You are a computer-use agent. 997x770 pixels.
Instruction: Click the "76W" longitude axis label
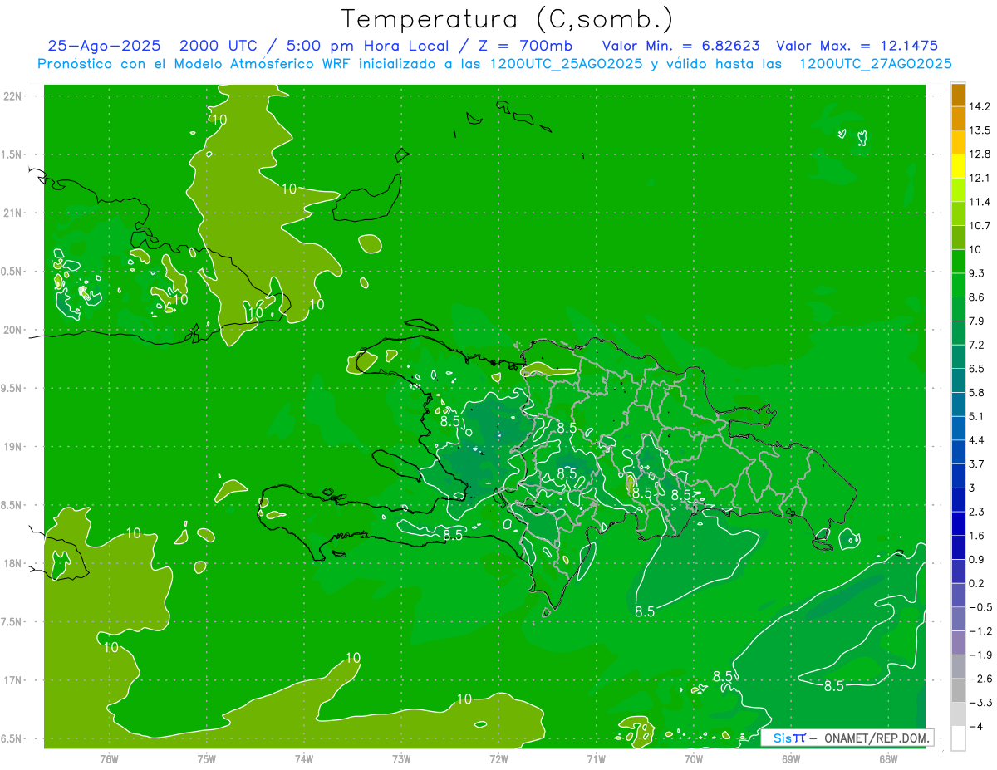tap(109, 758)
